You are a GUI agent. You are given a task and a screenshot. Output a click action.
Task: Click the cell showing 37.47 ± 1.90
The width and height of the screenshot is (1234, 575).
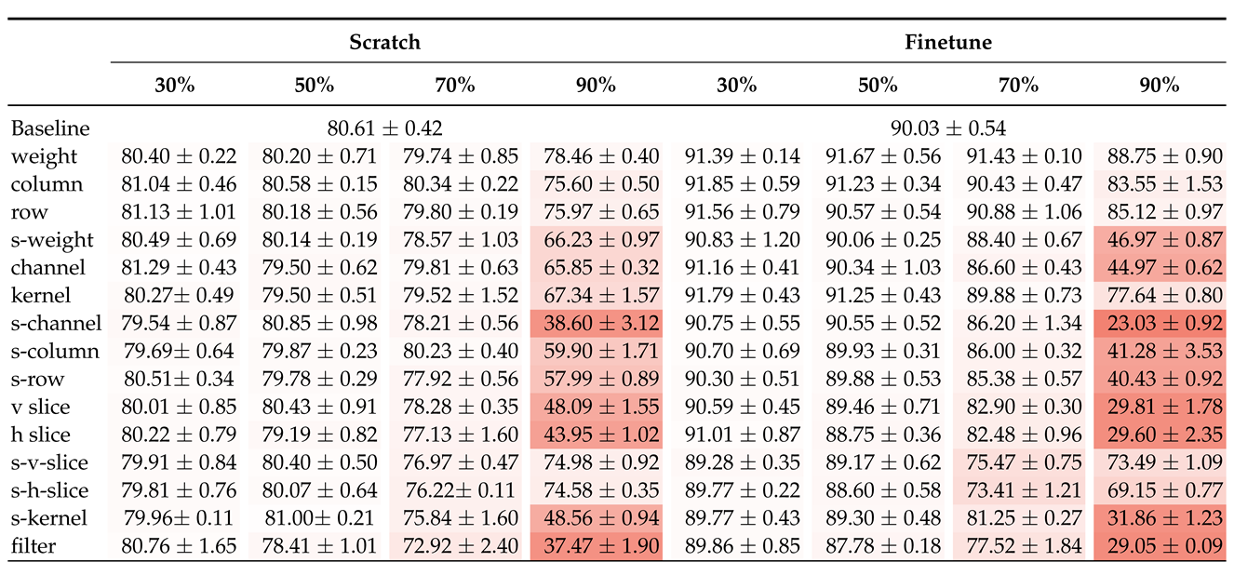pyautogui.click(x=596, y=546)
